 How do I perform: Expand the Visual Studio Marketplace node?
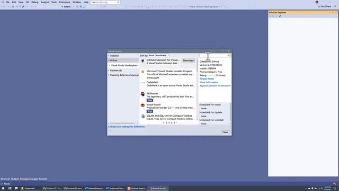(110, 65)
